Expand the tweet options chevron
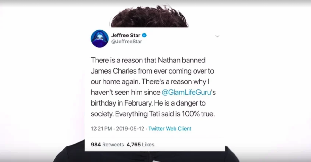 [x=217, y=36]
